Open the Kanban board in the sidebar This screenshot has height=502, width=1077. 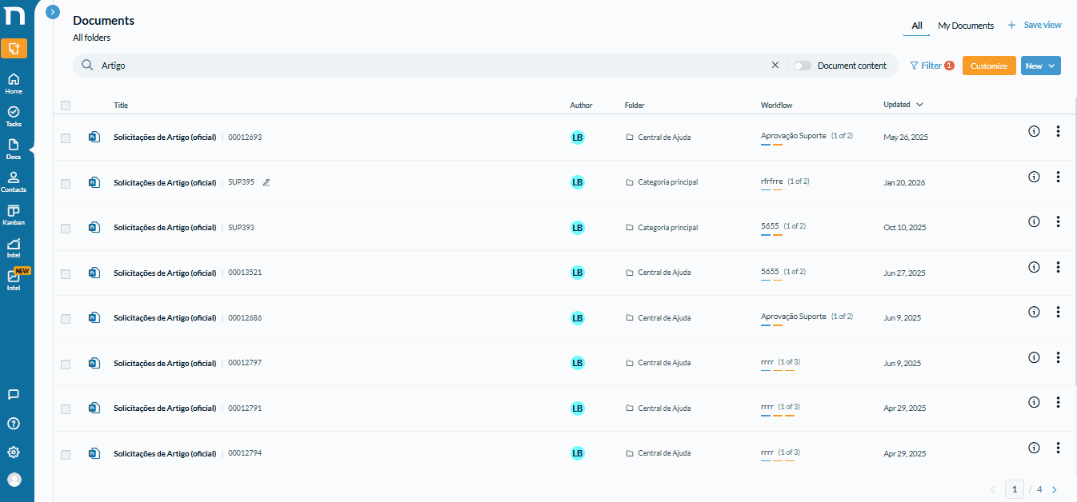(x=14, y=215)
